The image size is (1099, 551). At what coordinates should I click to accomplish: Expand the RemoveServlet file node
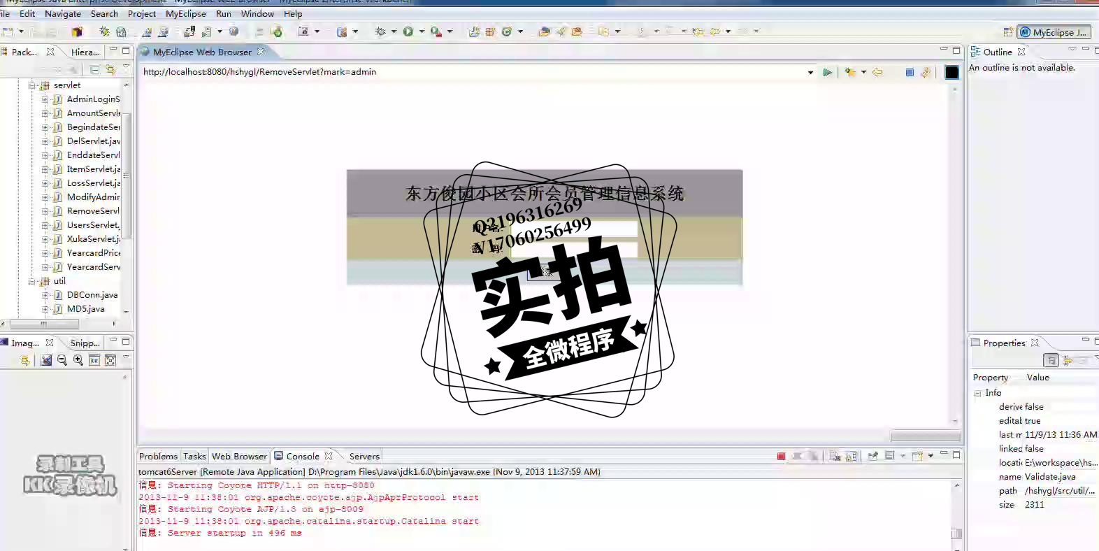point(45,211)
